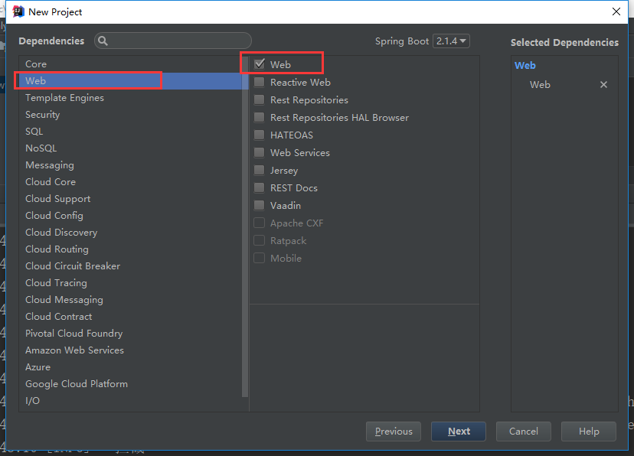Enable the HATEOAS dependency
The width and height of the screenshot is (634, 456).
point(259,135)
